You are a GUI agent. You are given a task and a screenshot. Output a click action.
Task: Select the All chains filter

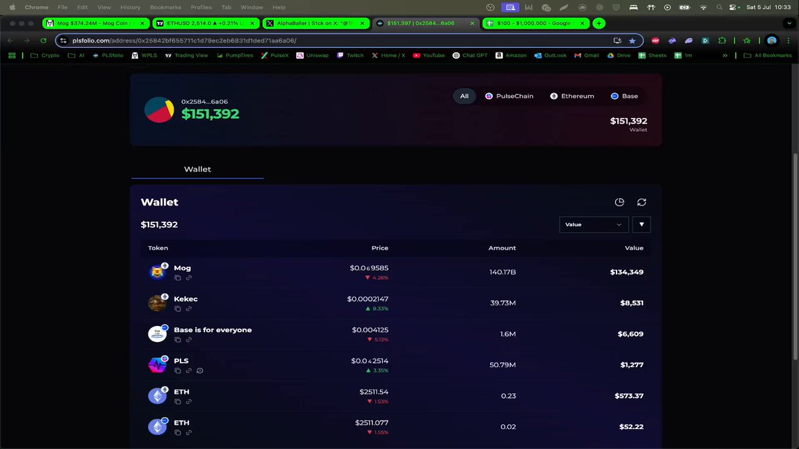click(464, 96)
